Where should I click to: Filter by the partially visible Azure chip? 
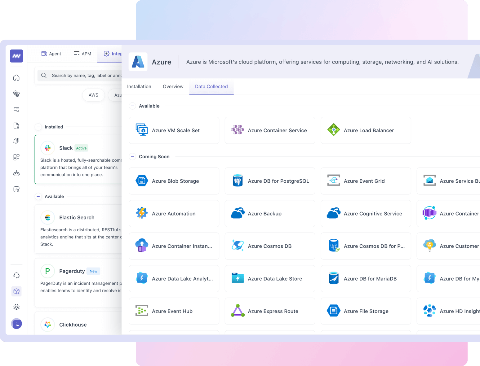(115, 95)
